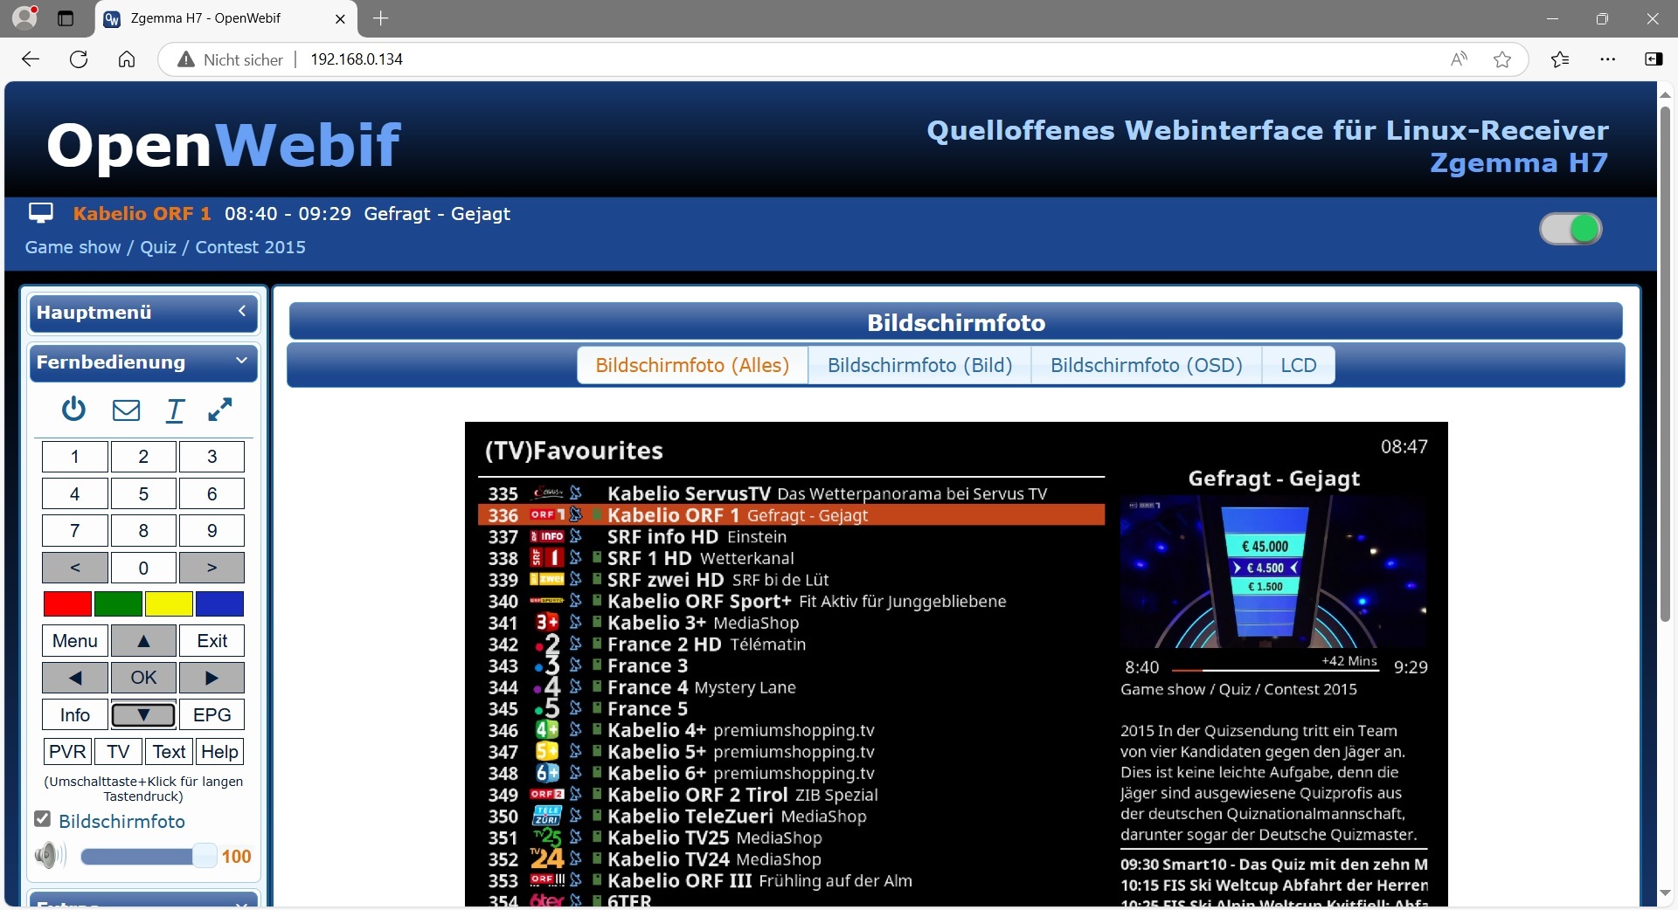Click the power icon in the remote panel

[x=73, y=409]
